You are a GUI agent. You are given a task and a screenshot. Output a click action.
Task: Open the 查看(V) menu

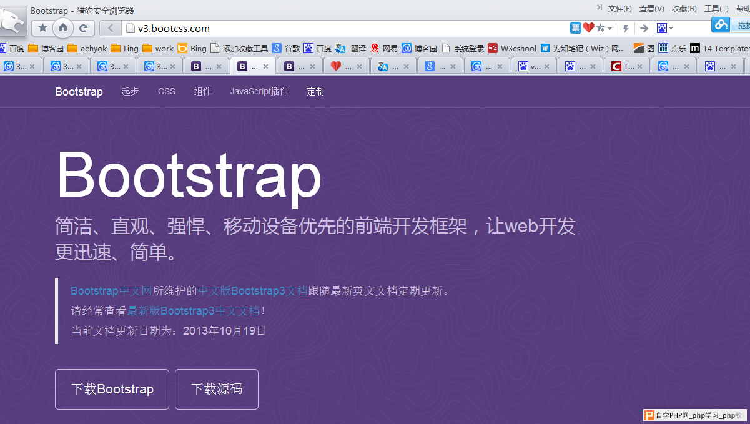651,8
